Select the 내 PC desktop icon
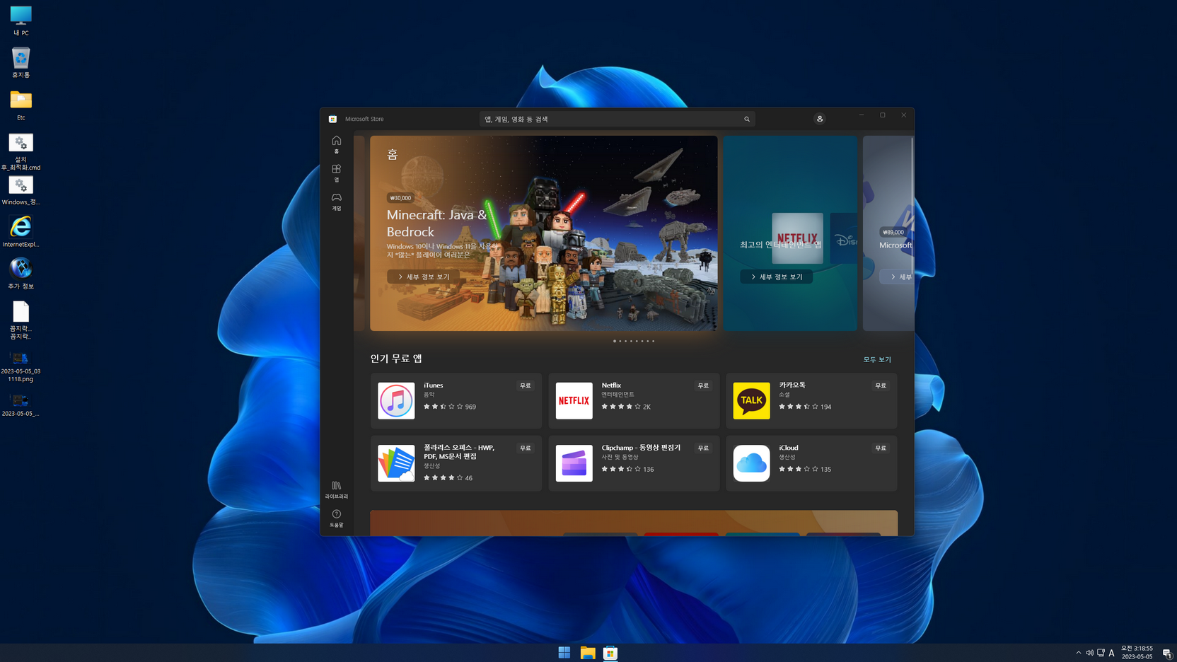The image size is (1177, 662). coord(21,21)
